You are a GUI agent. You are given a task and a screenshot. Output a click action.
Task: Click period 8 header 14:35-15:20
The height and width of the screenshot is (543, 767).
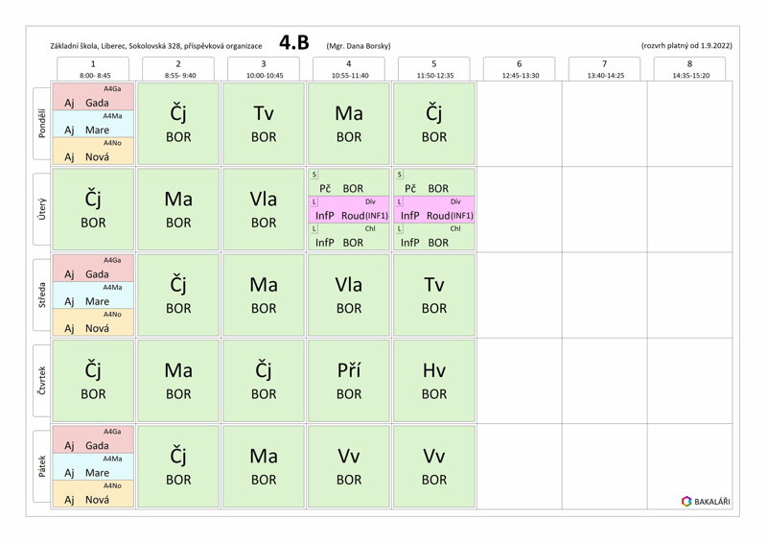coord(690,68)
